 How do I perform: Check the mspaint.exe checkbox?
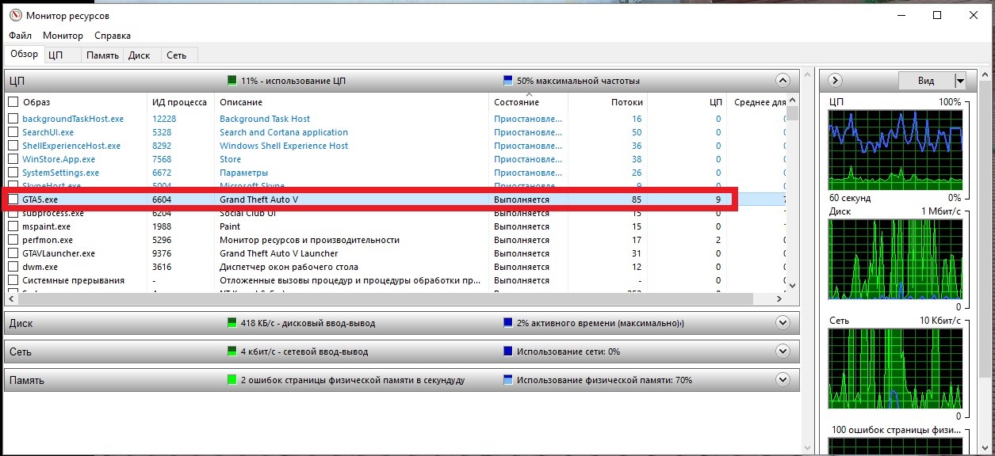(13, 226)
